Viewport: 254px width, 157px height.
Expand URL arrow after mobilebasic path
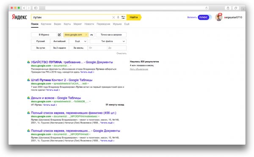99,116
